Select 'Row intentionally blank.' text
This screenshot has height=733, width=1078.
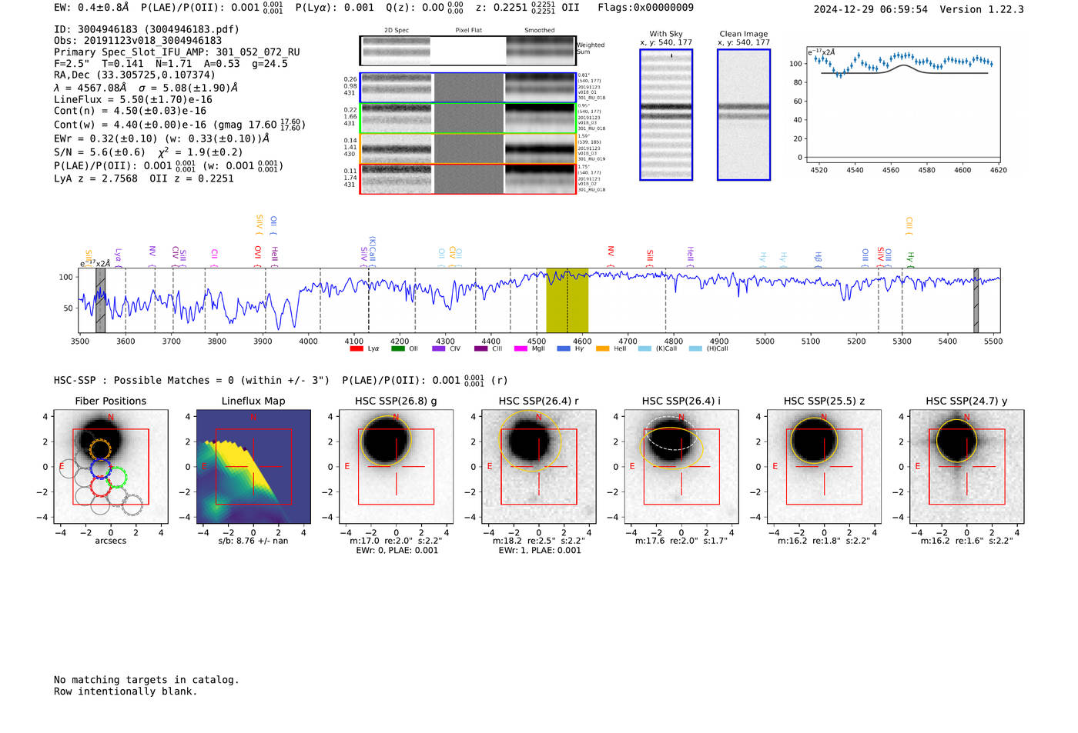coord(126,691)
